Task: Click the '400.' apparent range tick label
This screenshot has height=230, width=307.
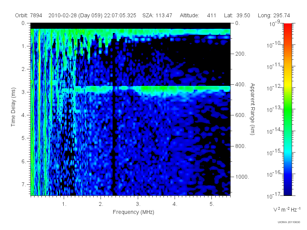Action: point(241,84)
